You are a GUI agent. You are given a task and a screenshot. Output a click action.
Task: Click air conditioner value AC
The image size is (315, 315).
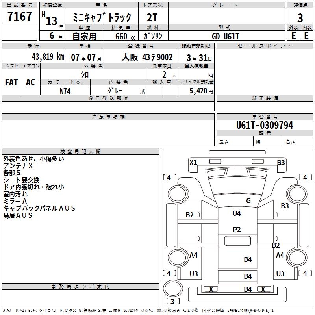pyautogui.click(x=30, y=82)
